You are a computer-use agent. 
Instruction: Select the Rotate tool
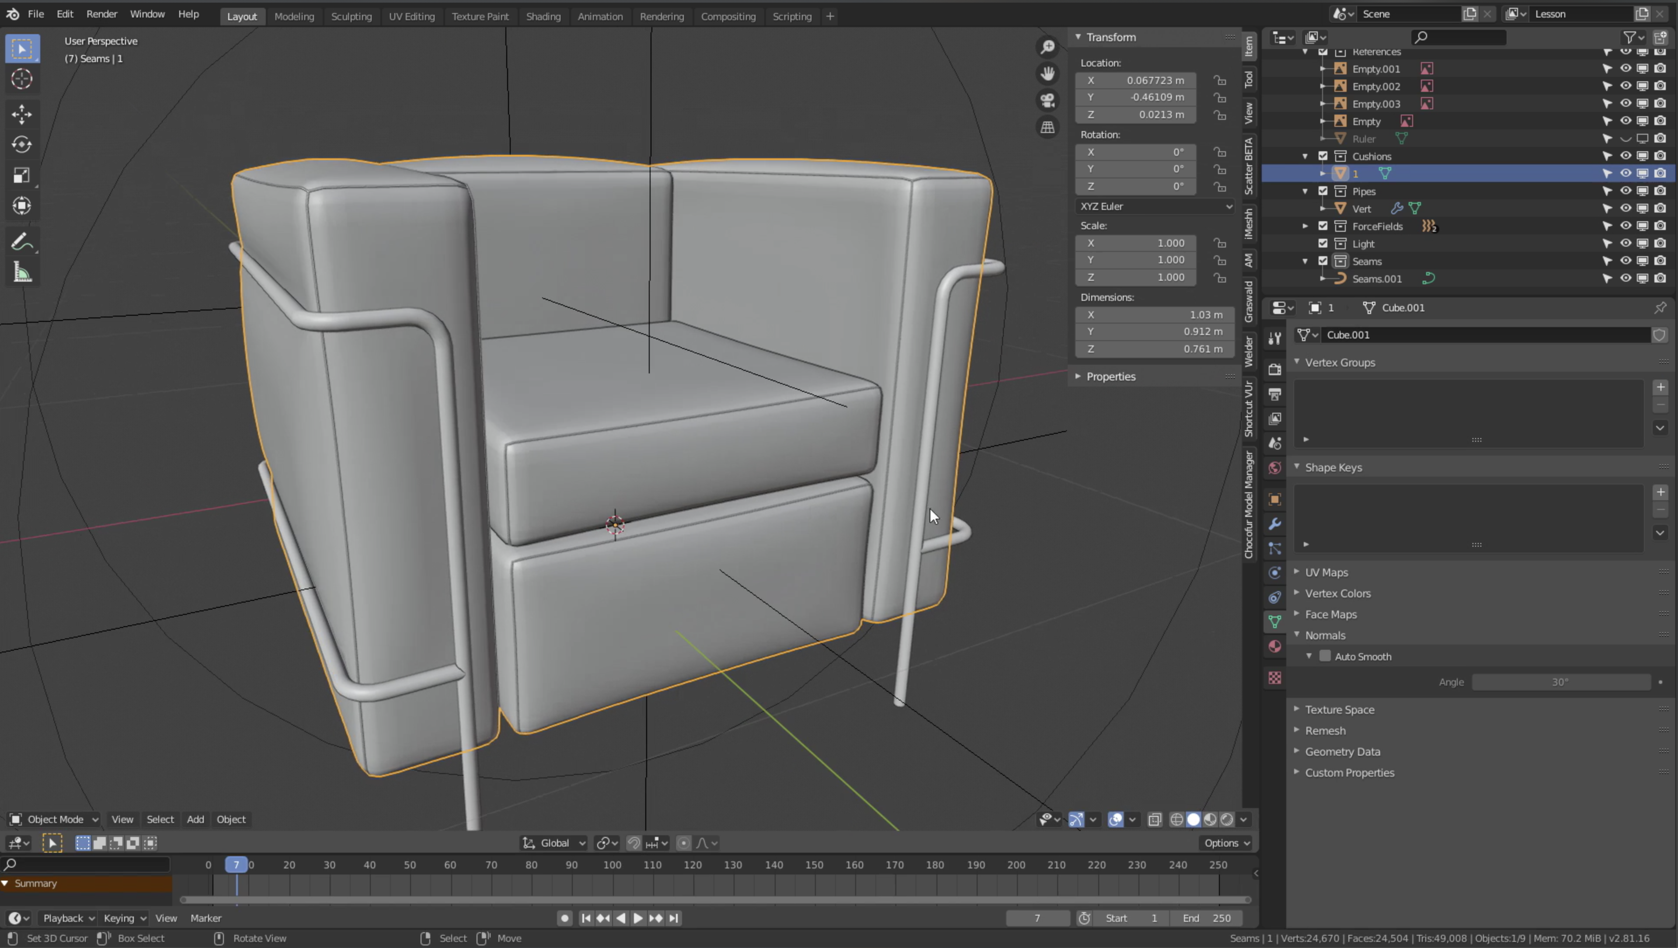(21, 145)
